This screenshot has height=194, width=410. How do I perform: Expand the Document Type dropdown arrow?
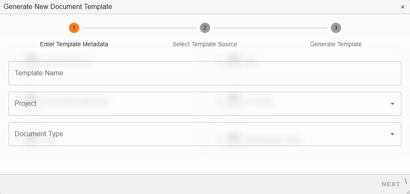(x=392, y=134)
